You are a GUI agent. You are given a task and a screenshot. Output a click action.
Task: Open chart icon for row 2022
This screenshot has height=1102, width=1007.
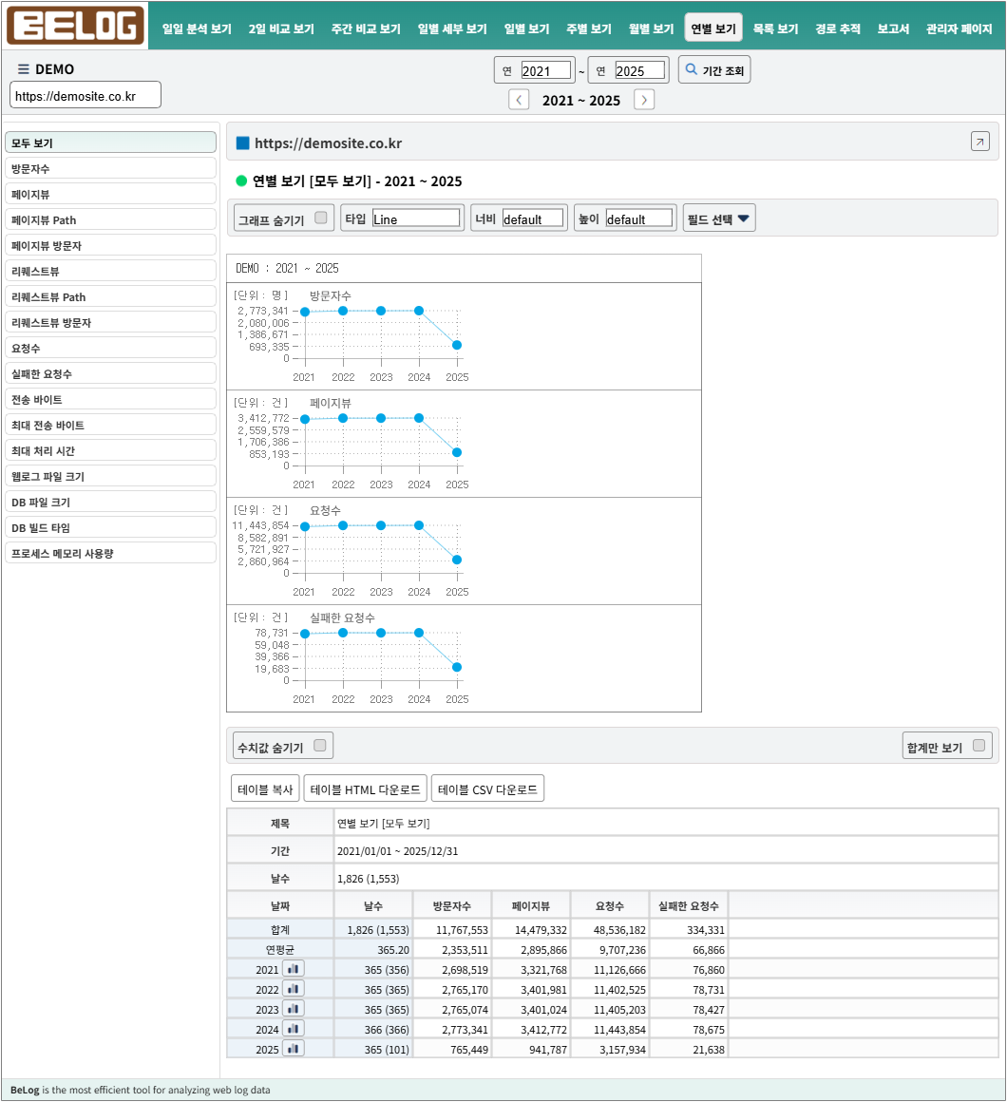[293, 989]
